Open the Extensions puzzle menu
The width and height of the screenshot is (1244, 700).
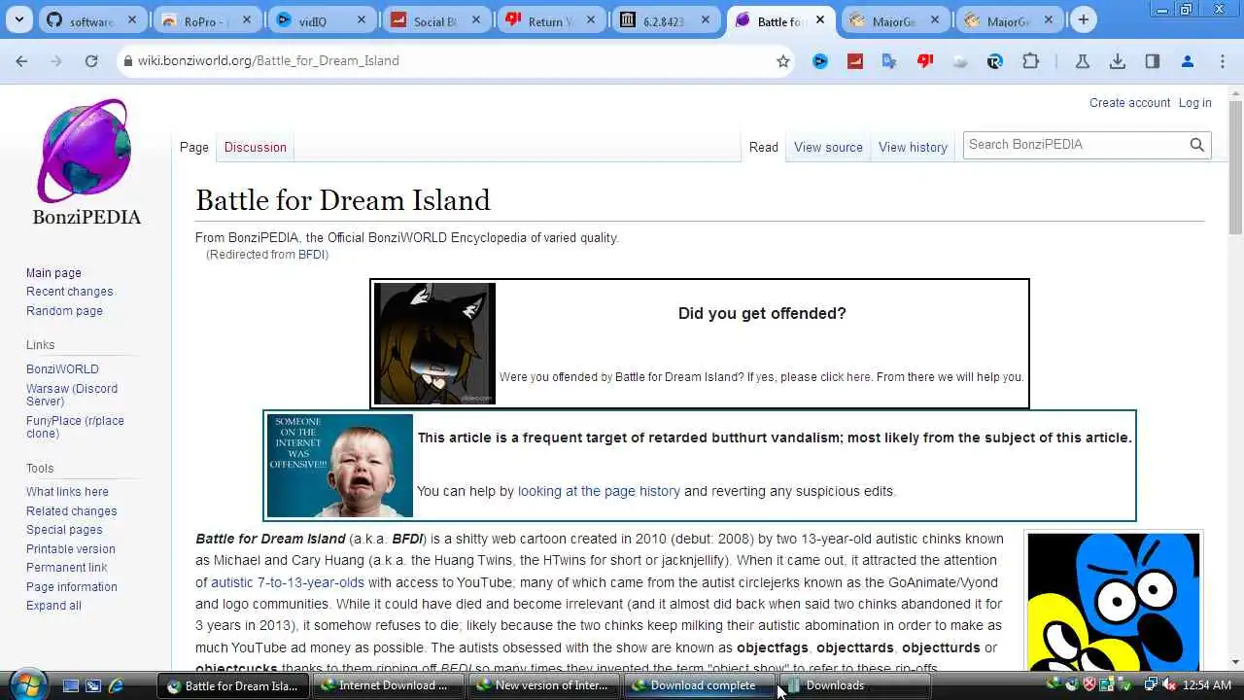coord(1030,60)
